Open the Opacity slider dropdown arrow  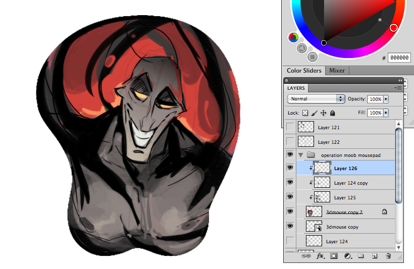pyautogui.click(x=386, y=99)
